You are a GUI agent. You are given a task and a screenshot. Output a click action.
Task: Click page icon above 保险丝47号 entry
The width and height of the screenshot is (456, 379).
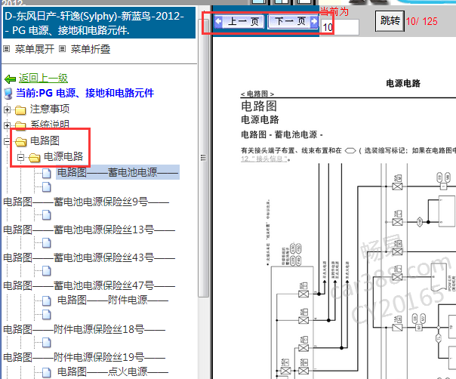tap(47, 270)
